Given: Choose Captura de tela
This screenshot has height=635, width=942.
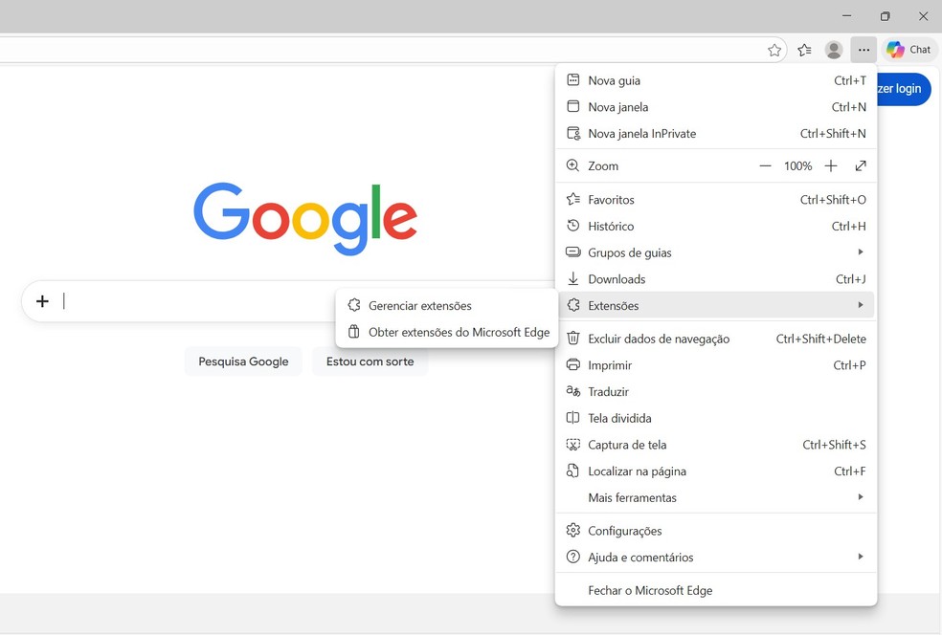Looking at the screenshot, I should click(x=716, y=445).
